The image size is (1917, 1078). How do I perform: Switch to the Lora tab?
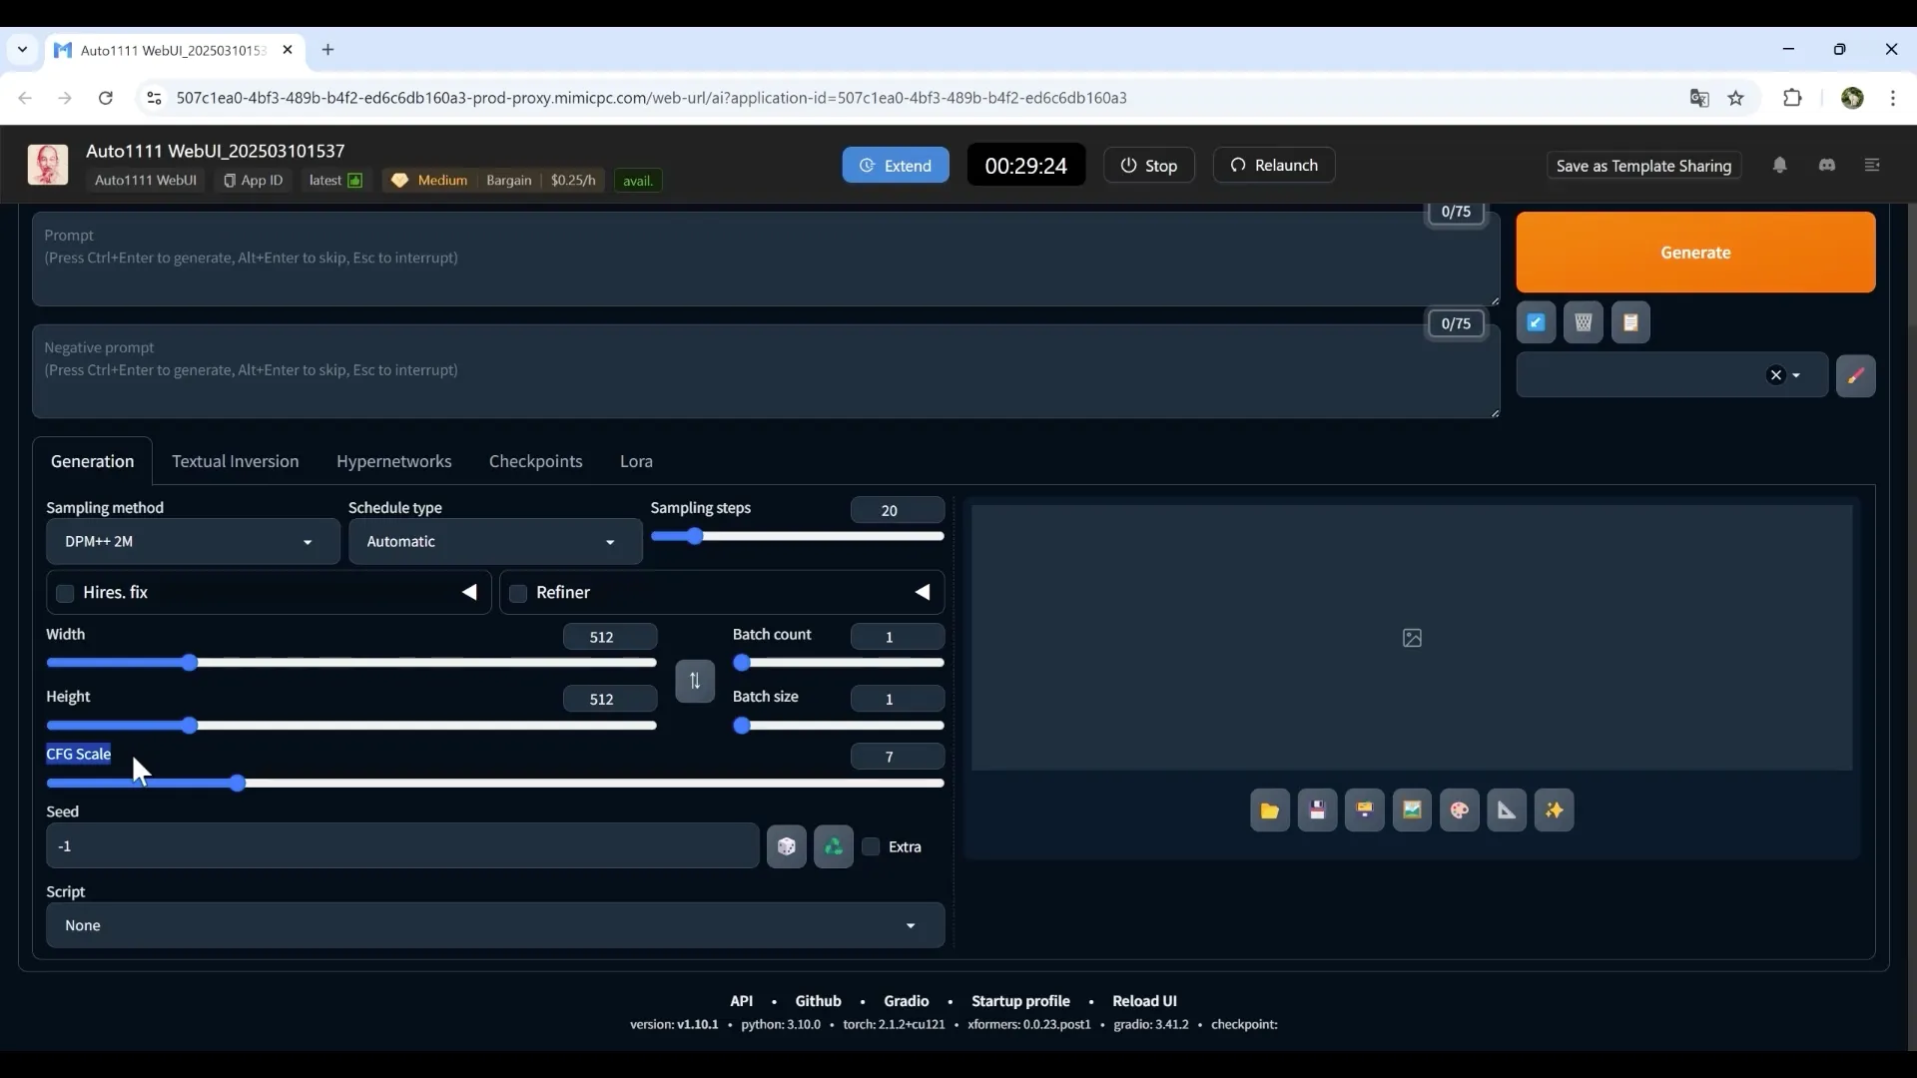point(636,461)
